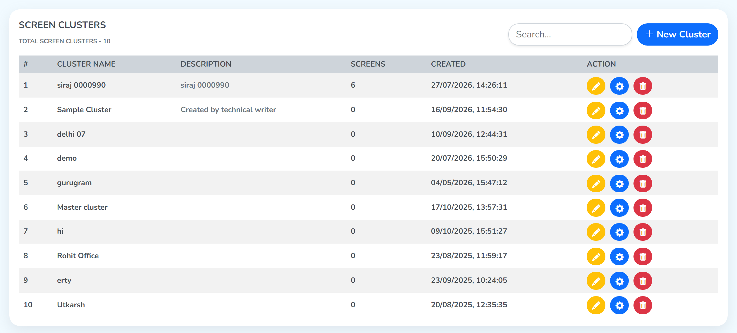Screen dimensions: 737x333
Task: Open settings gear for gurugram cluster
Action: (619, 183)
